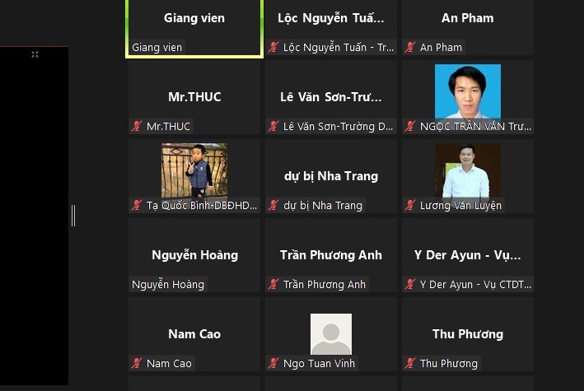Click muted mic icon for Y Der Ayun

coord(410,284)
